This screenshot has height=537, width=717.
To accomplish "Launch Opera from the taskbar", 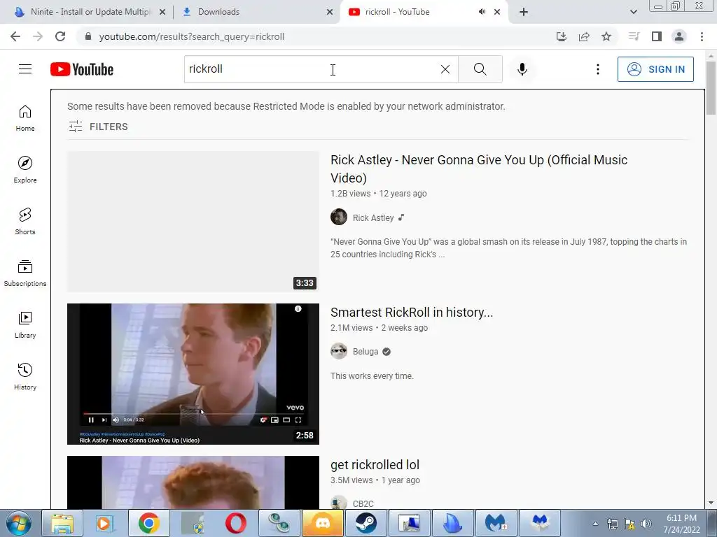I will point(235,523).
